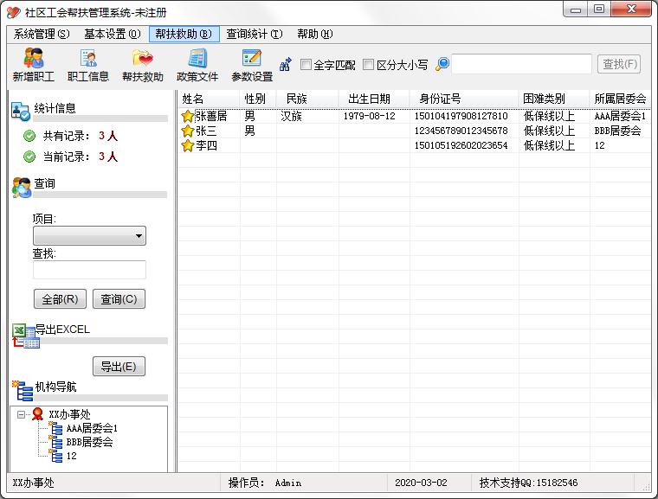
Task: Click the red medal icon of XX办事处
Action: tap(38, 414)
